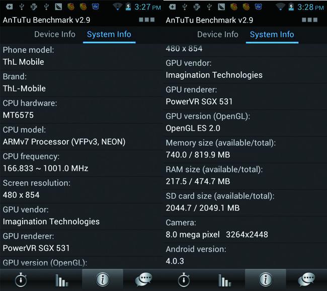This screenshot has height=291, width=327.
Task: Open the chat bubble forum icon on right screen
Action: pos(306,279)
